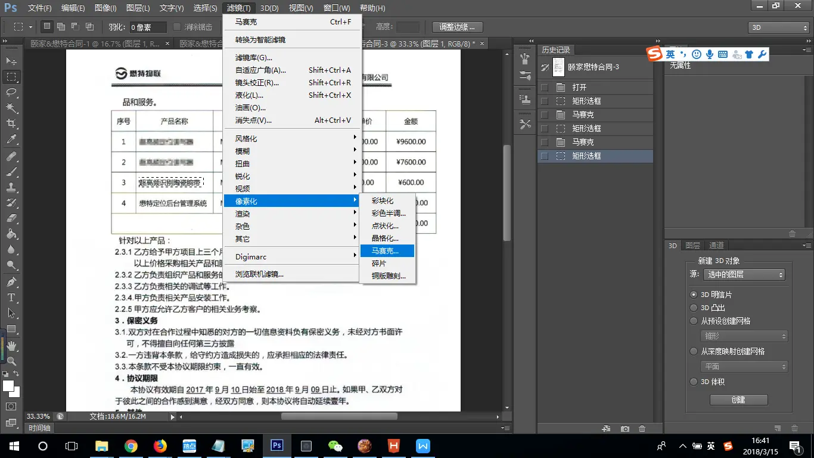Click the 创建 button in 3D panel
This screenshot has height=458, width=814.
coord(738,400)
